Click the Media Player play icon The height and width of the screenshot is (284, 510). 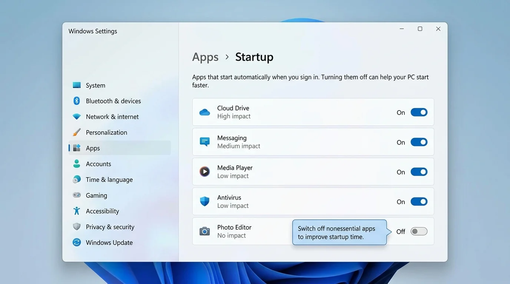tap(205, 172)
